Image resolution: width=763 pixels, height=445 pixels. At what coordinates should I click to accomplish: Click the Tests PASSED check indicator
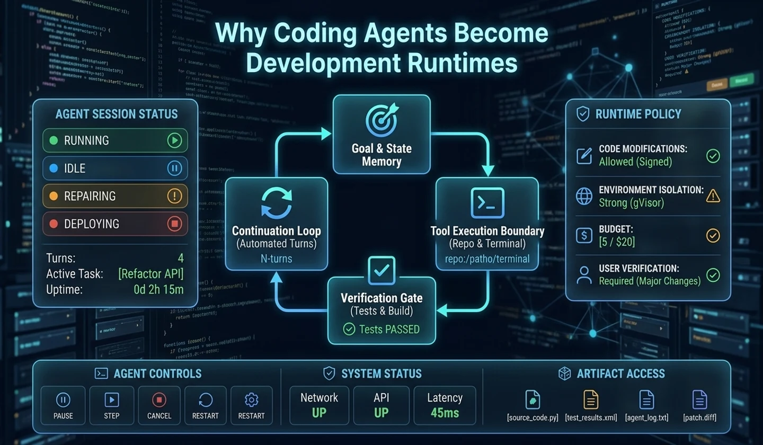click(349, 330)
